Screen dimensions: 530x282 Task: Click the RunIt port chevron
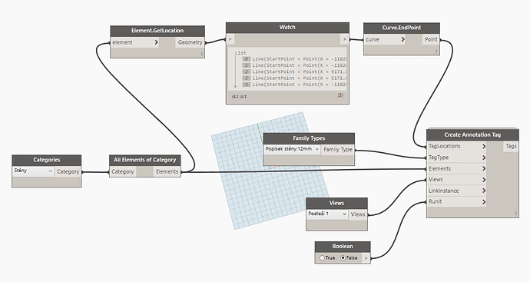point(484,202)
